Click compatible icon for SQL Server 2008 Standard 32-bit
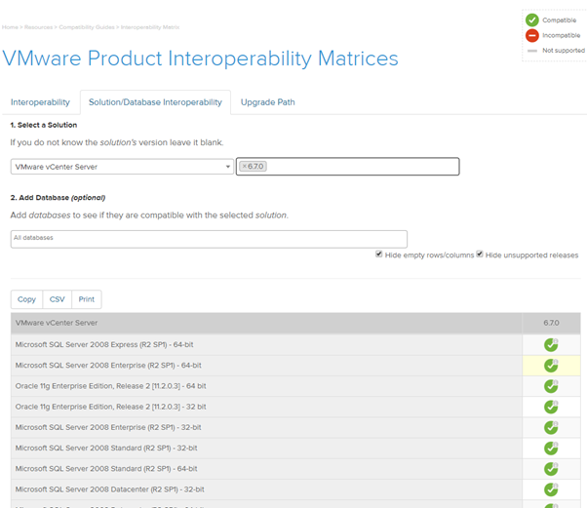Screen dimensions: 587x508 pos(551,448)
